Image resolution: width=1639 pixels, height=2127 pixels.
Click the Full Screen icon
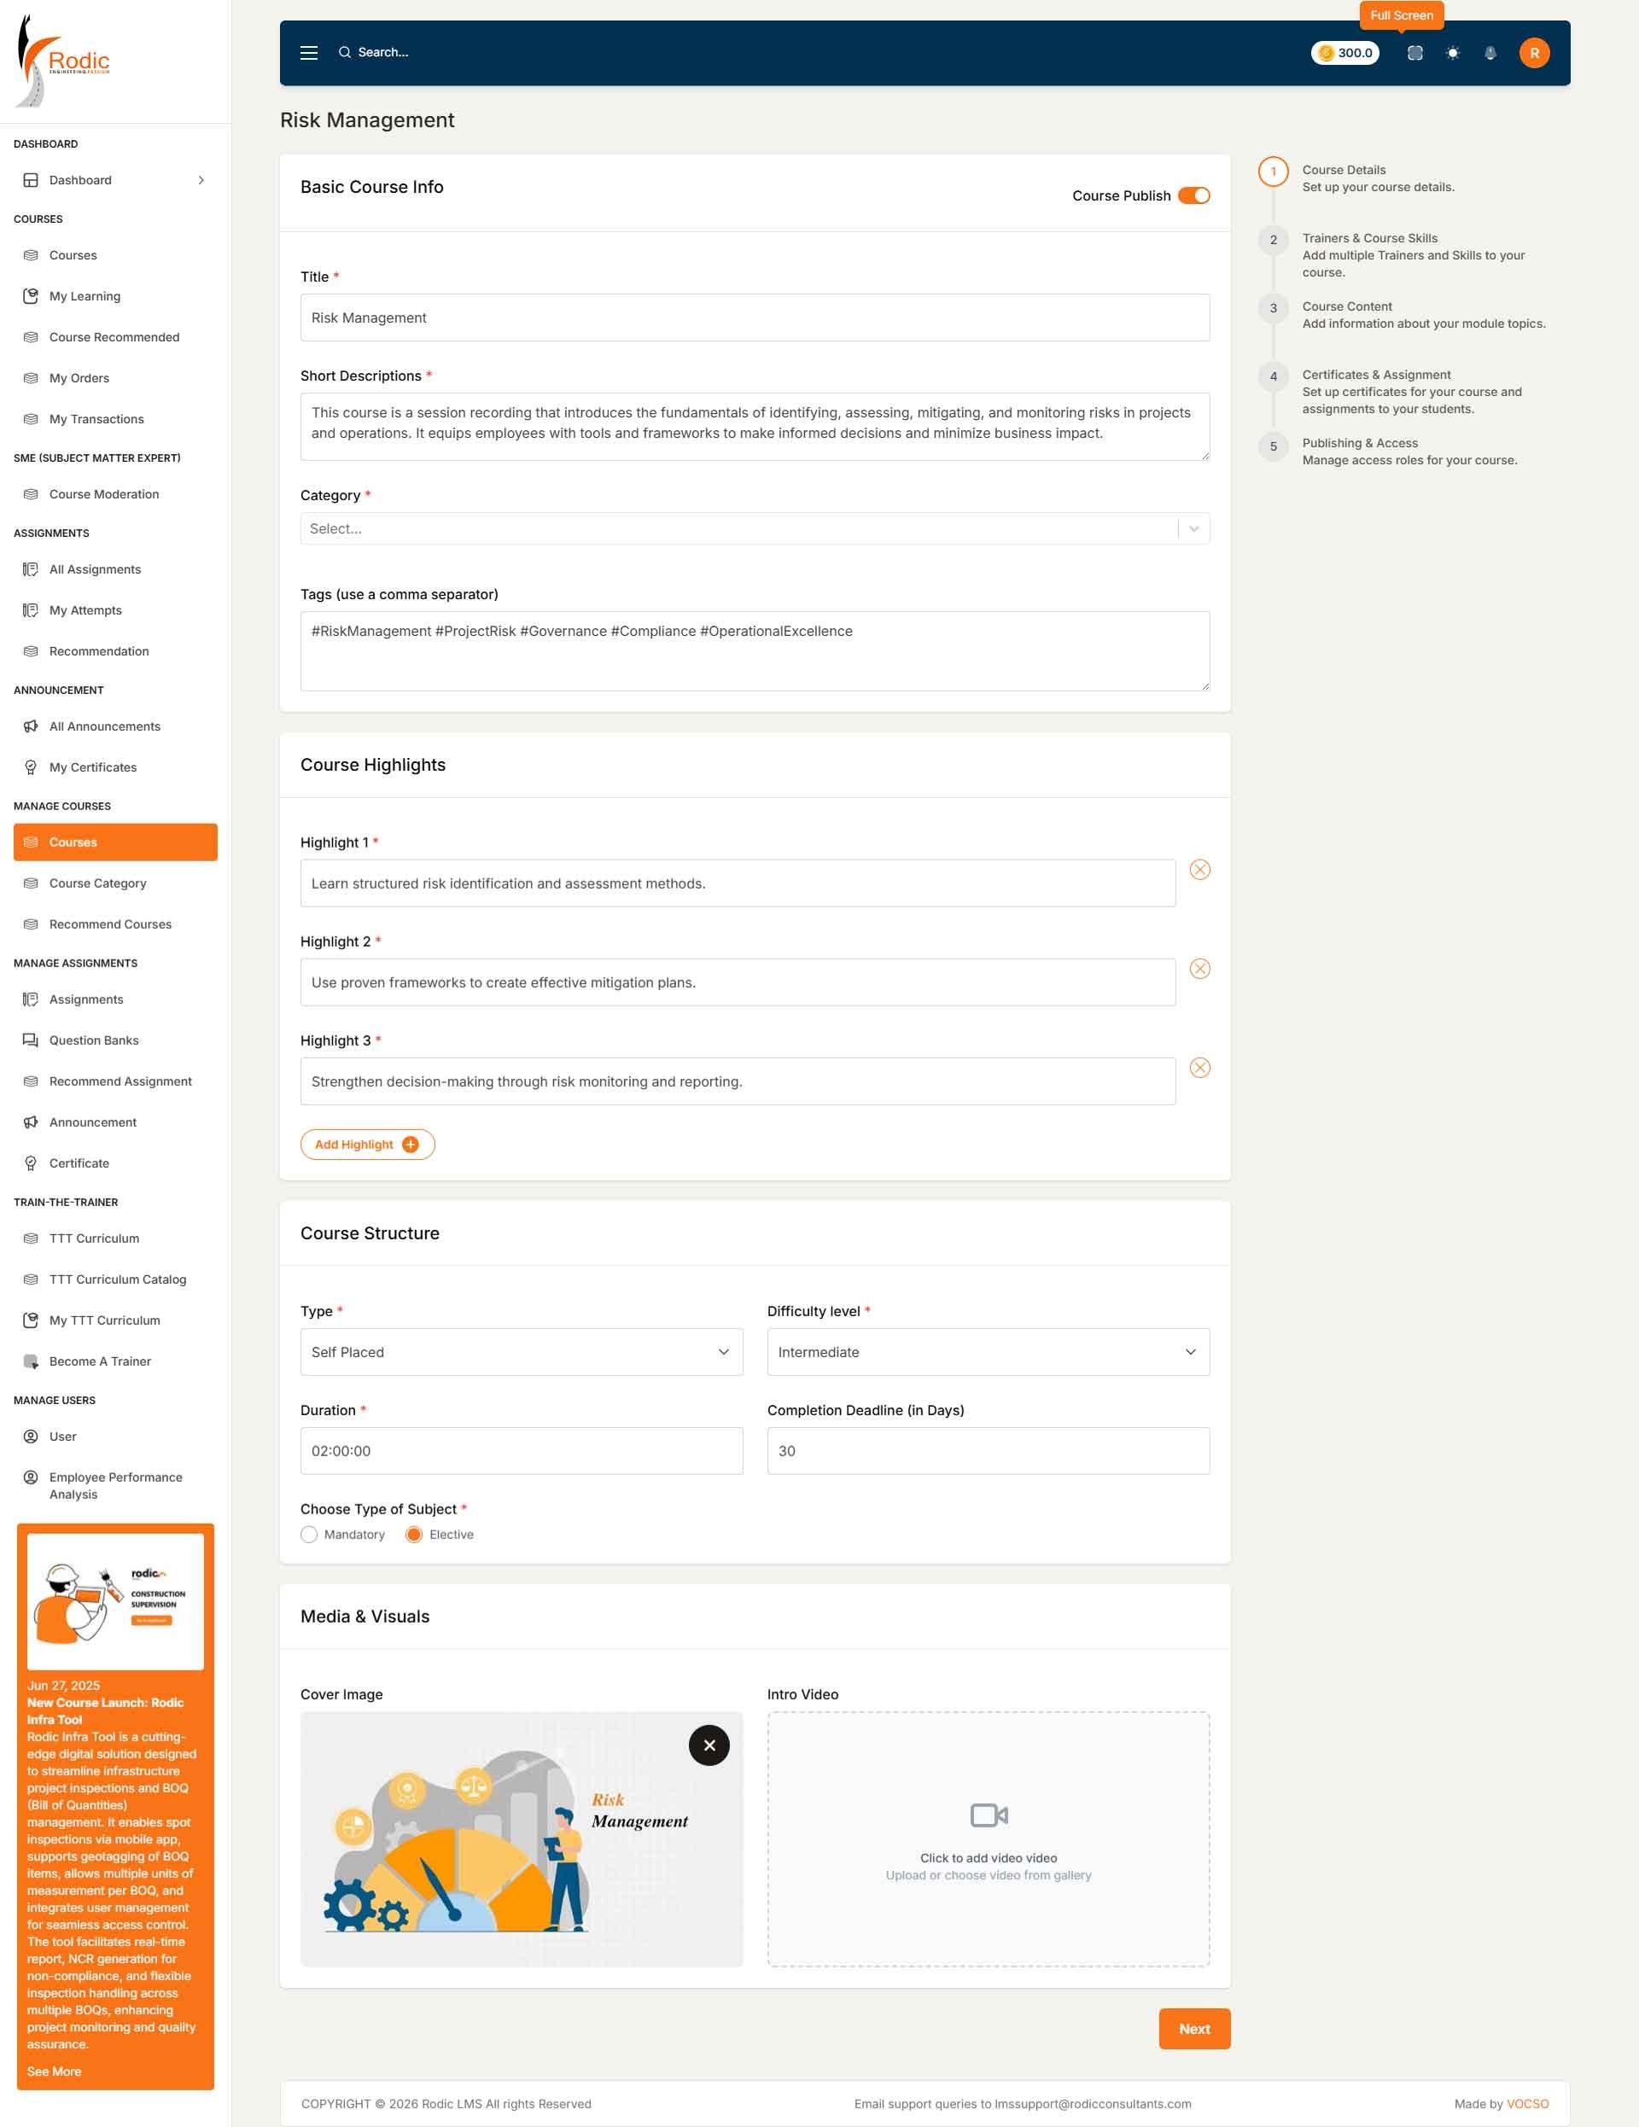(1415, 53)
